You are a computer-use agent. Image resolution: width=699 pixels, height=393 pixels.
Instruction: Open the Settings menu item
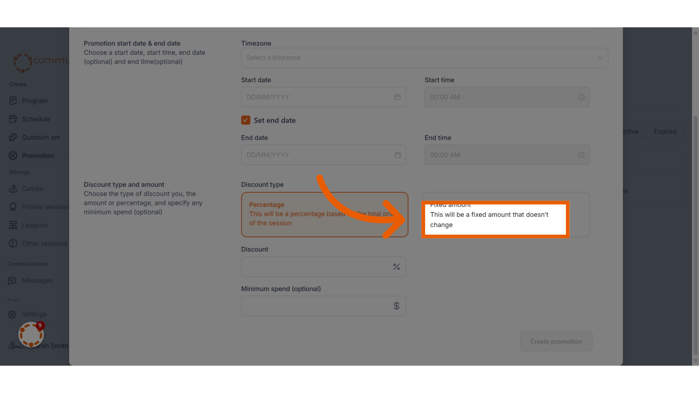pos(34,314)
